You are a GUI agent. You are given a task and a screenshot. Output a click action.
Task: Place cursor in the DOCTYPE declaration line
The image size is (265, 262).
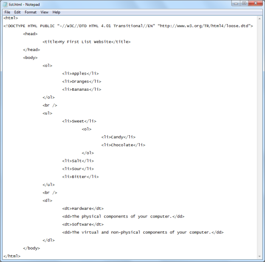(x=127, y=26)
